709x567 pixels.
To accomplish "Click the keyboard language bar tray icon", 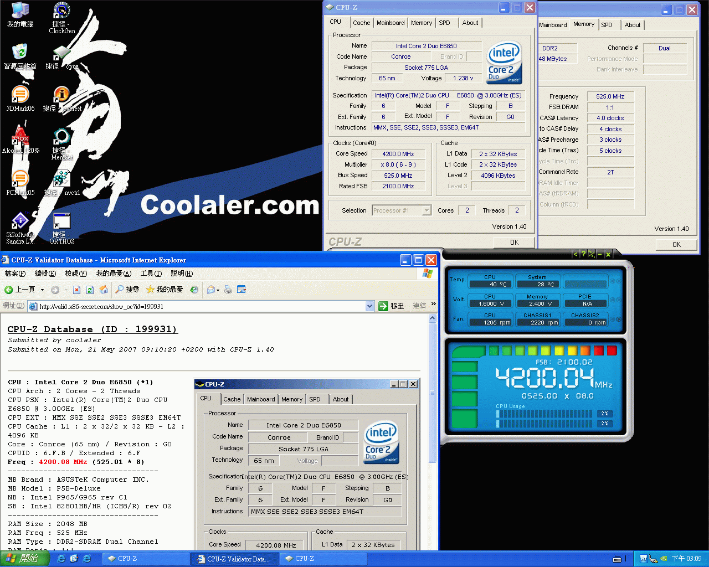I will coord(617,559).
